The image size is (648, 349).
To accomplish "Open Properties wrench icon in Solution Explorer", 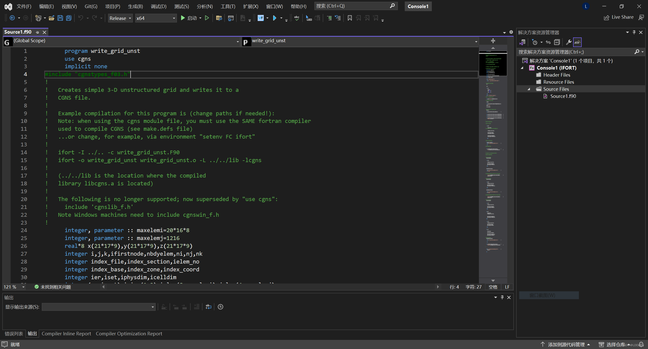I will 568,42.
